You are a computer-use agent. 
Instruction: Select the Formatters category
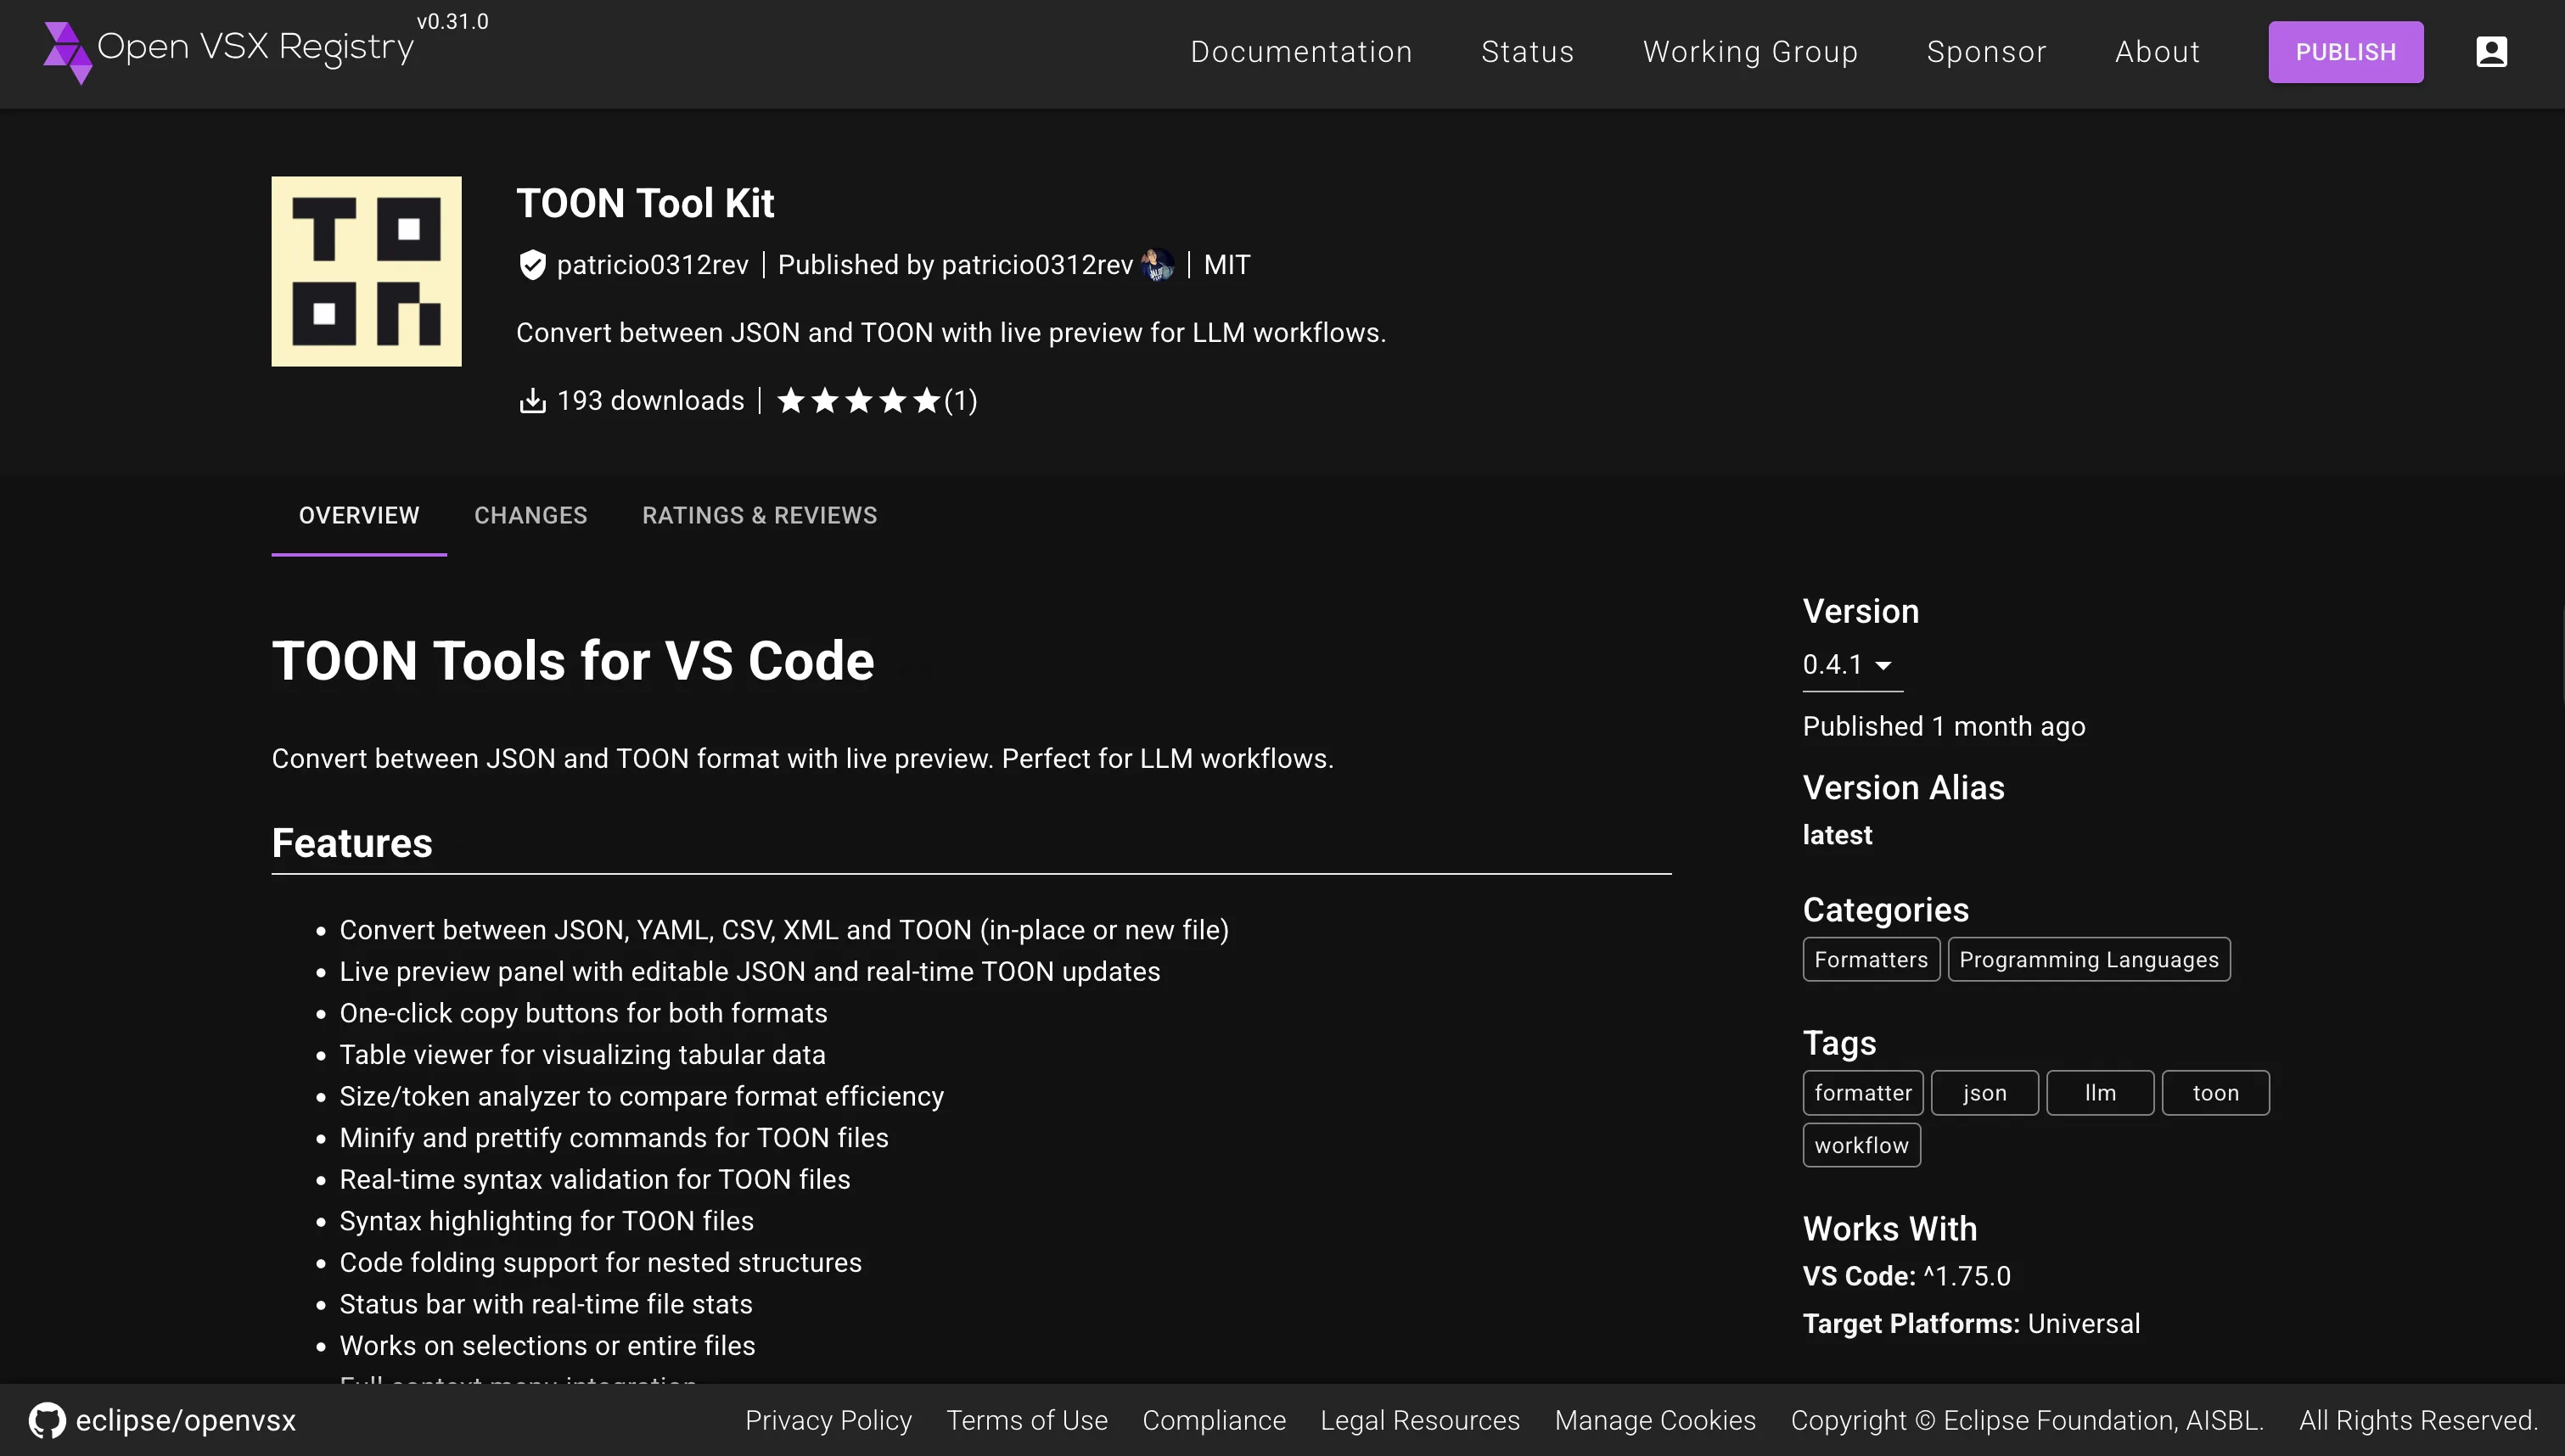[x=1871, y=960]
